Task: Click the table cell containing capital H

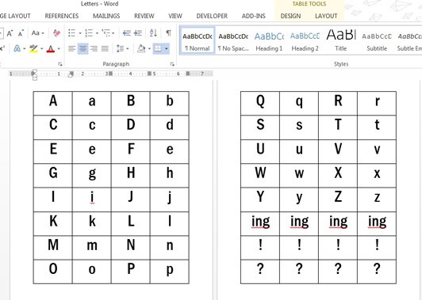Action: [131, 176]
